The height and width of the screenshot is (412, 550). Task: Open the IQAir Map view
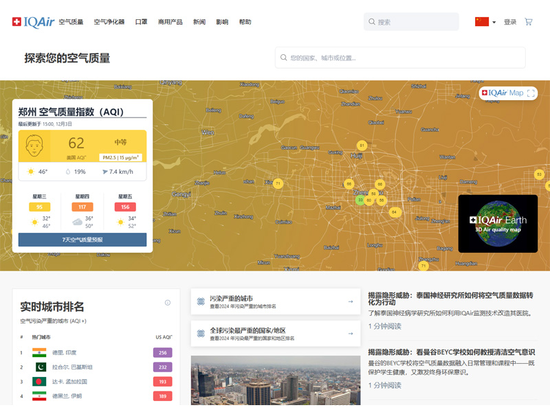tap(502, 93)
